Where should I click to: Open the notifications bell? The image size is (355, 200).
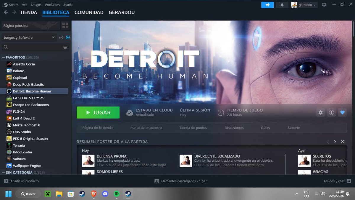(x=282, y=5)
